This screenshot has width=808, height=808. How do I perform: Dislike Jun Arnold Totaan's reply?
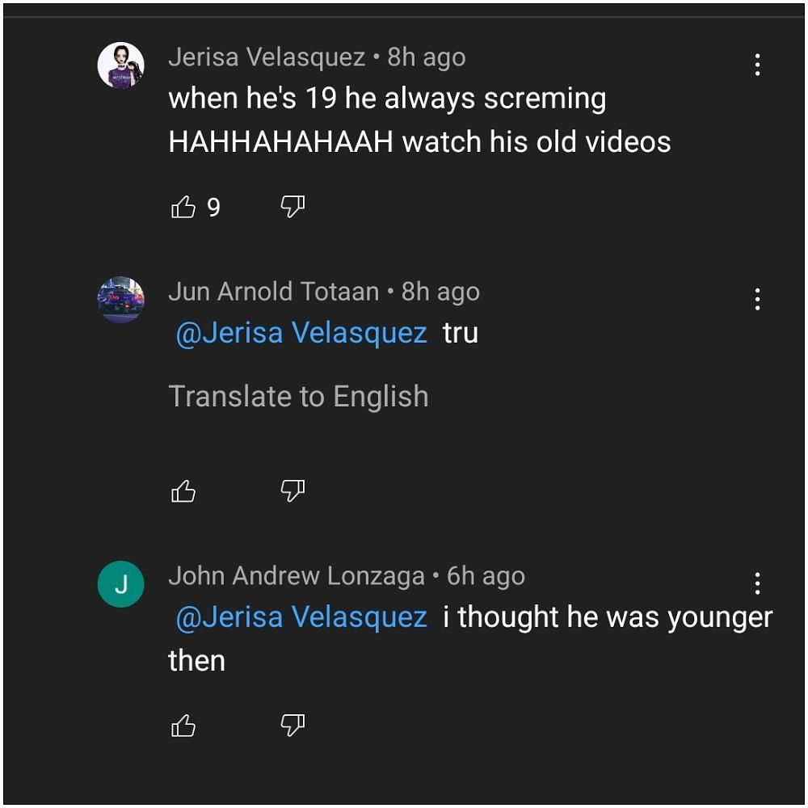click(292, 490)
